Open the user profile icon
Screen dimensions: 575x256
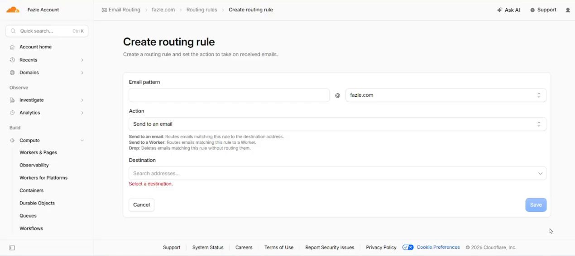[x=568, y=10]
